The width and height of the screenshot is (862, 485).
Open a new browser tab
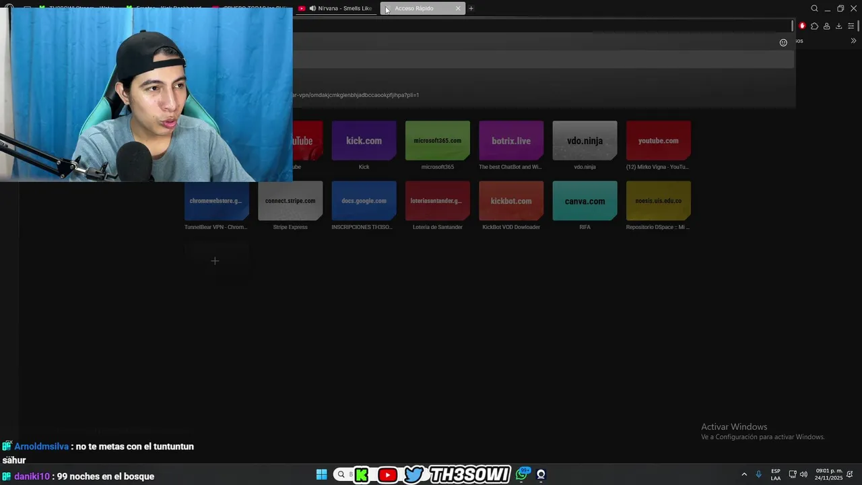point(471,8)
